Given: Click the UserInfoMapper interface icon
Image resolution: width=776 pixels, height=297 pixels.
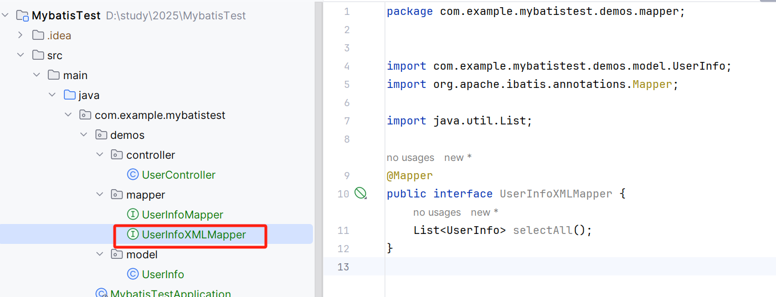Looking at the screenshot, I should click(132, 215).
